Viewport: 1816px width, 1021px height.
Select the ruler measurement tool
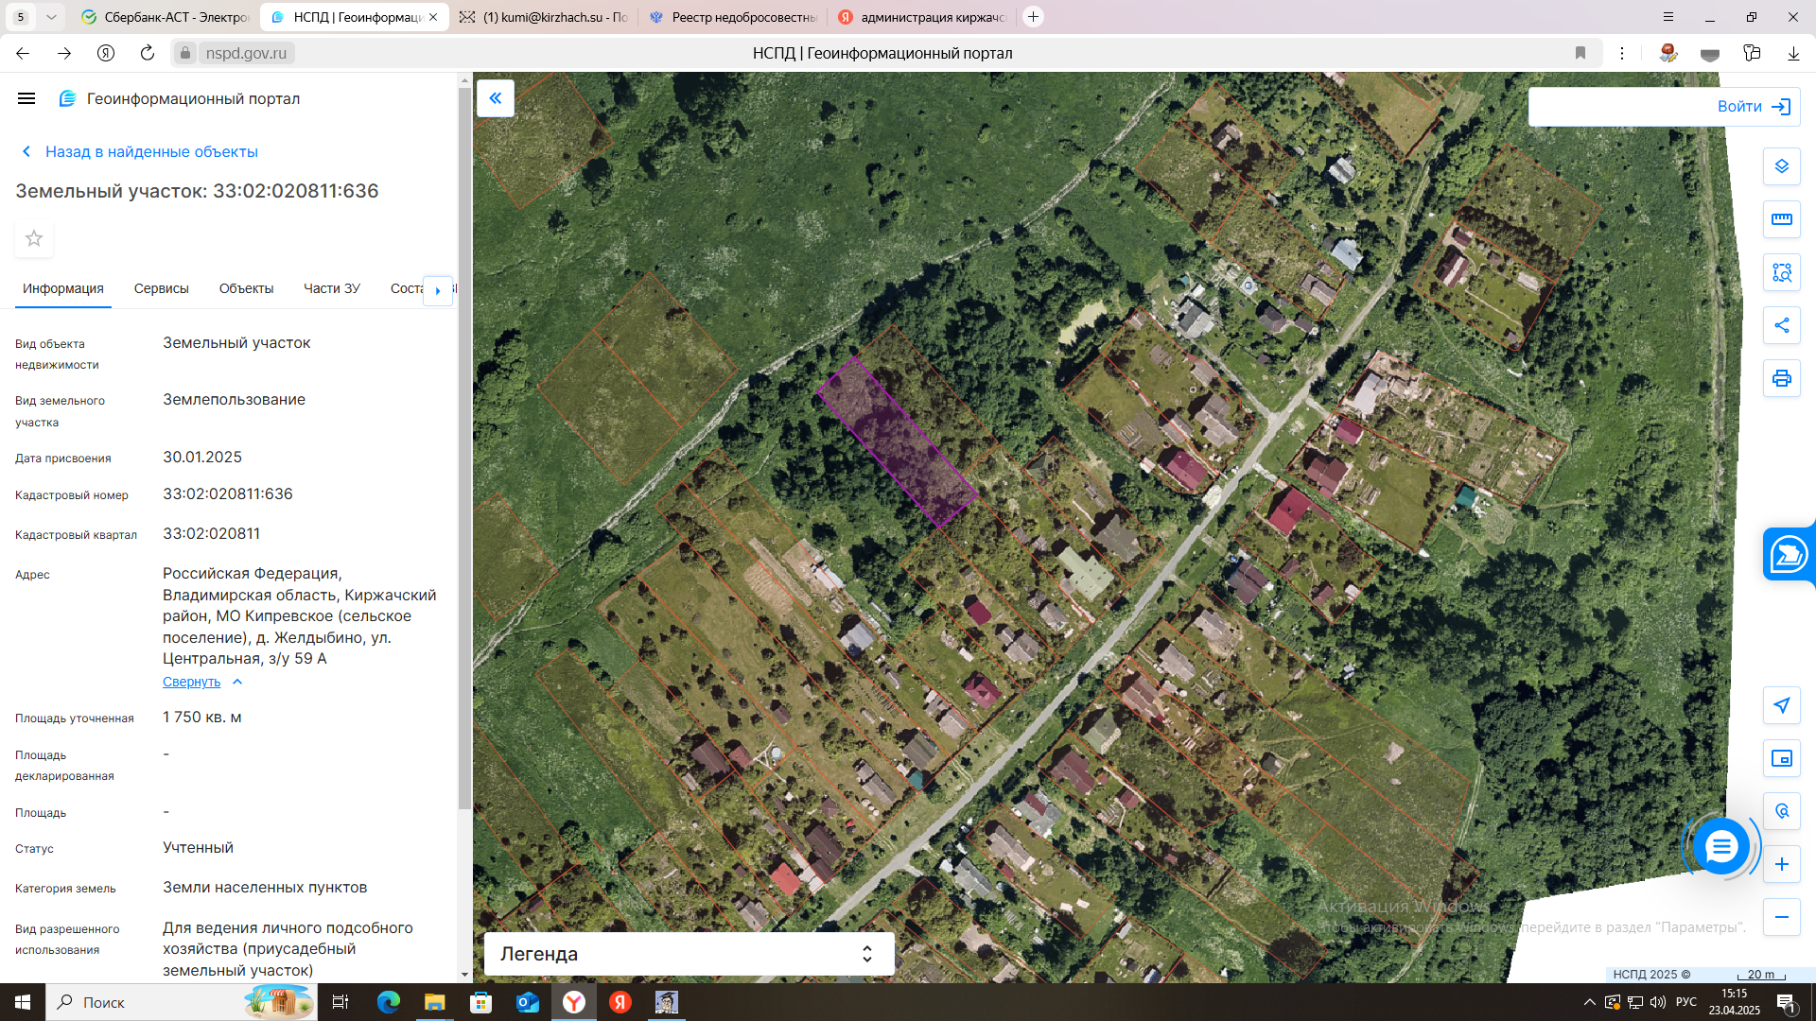click(x=1781, y=219)
